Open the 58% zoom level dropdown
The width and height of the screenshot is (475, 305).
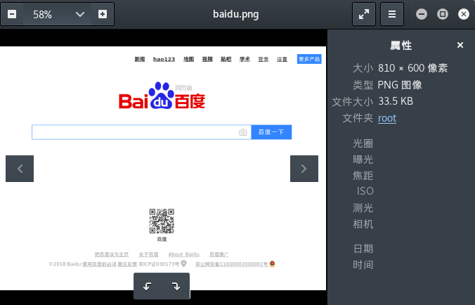click(80, 14)
